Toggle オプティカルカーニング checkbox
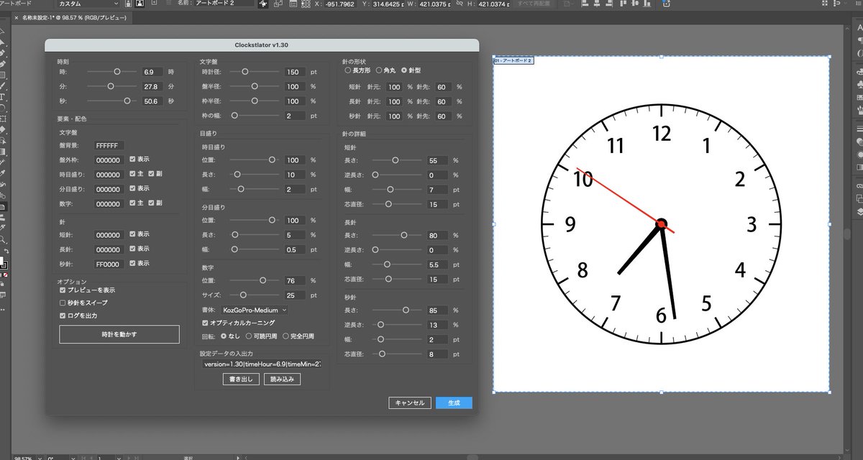 tap(206, 323)
